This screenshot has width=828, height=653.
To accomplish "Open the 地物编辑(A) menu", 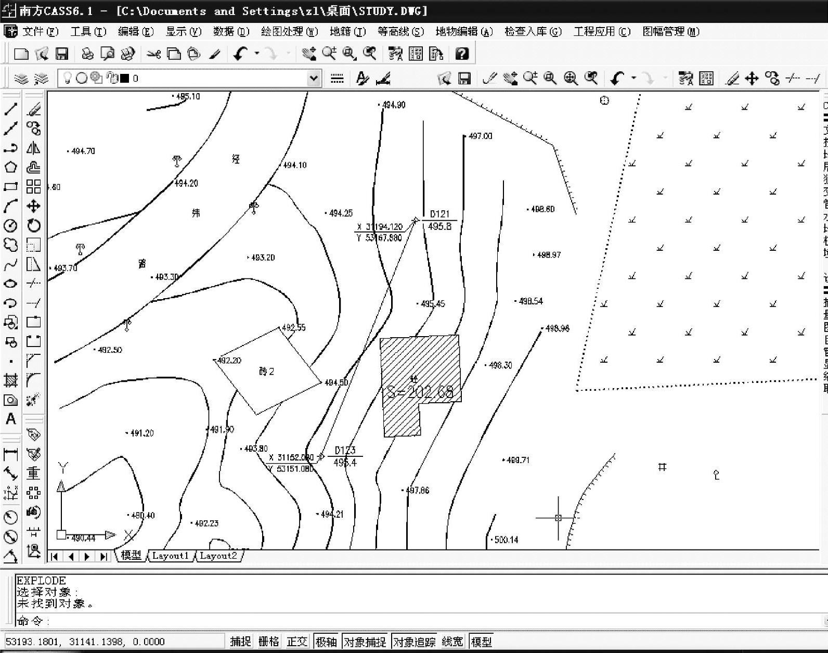I will [x=464, y=32].
